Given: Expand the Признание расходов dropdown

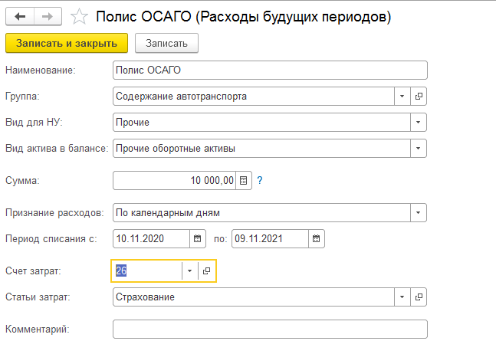Looking at the screenshot, I should coord(418,212).
